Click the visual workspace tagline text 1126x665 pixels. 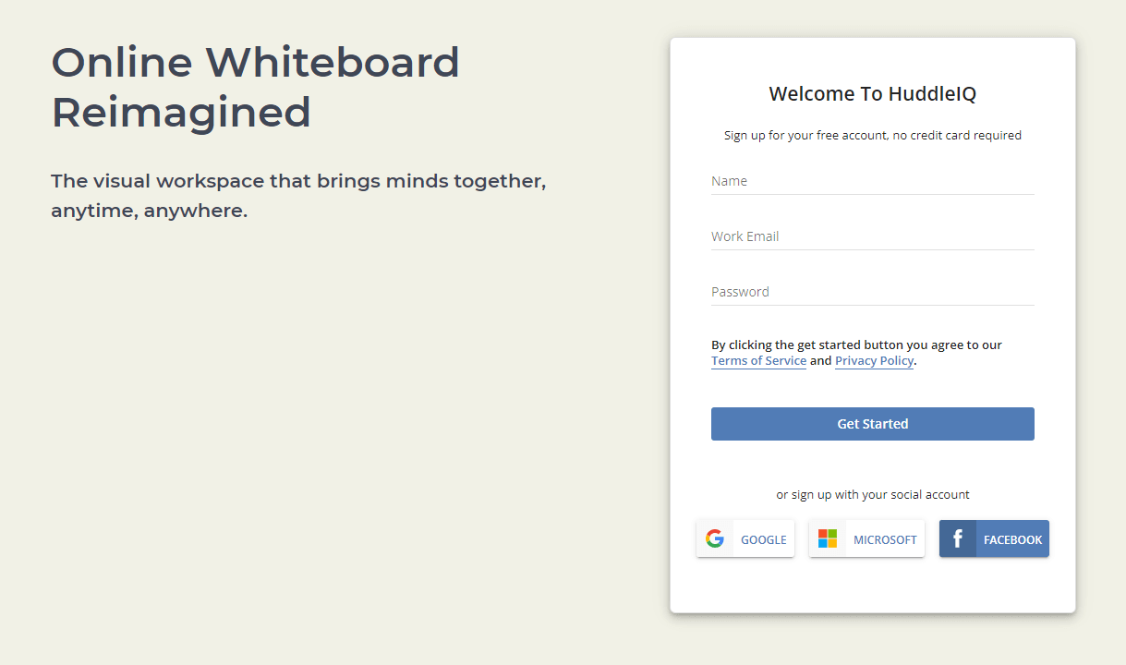297,195
